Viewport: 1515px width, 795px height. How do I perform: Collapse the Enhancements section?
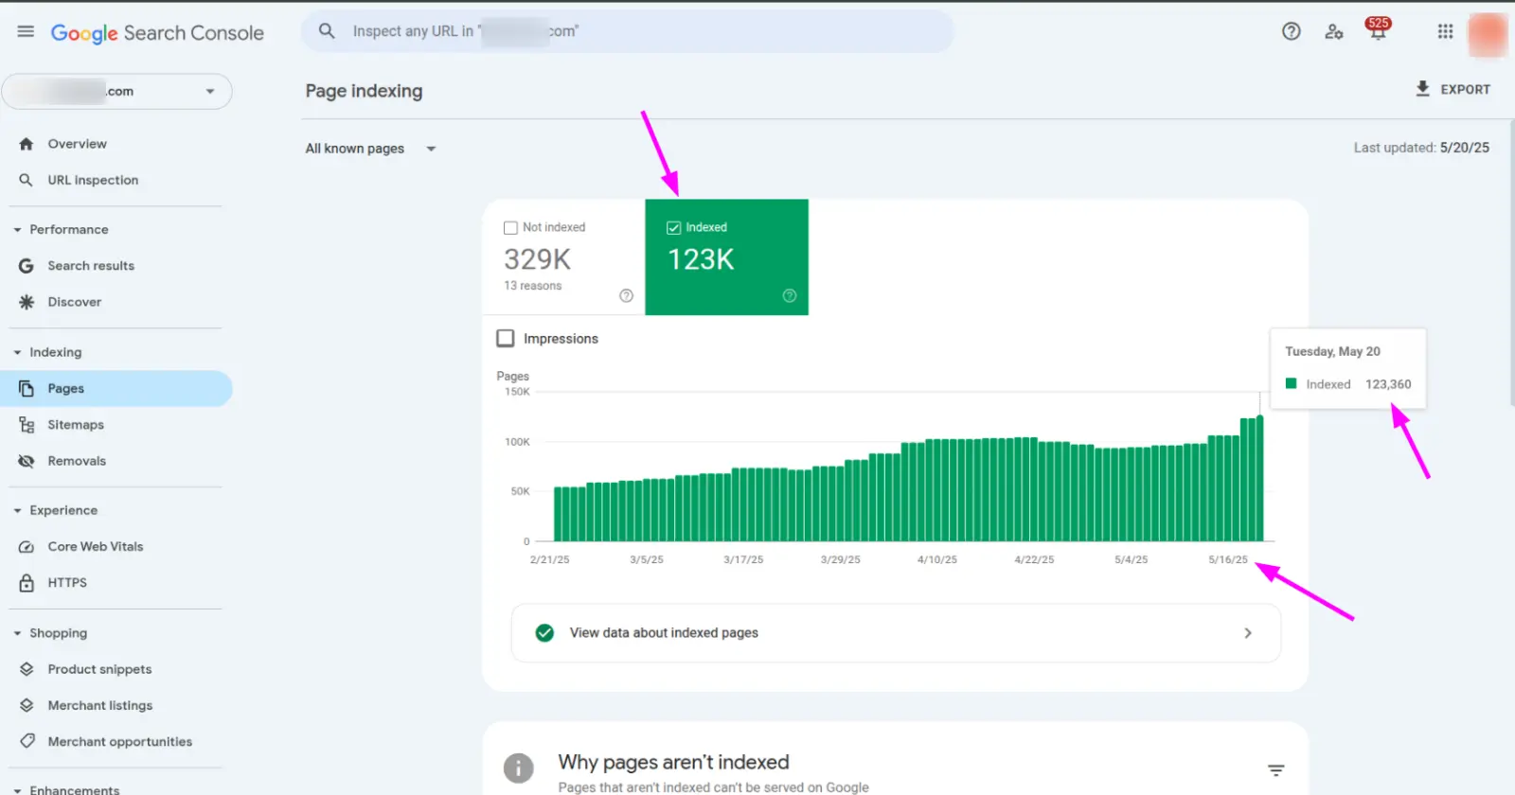pyautogui.click(x=17, y=790)
